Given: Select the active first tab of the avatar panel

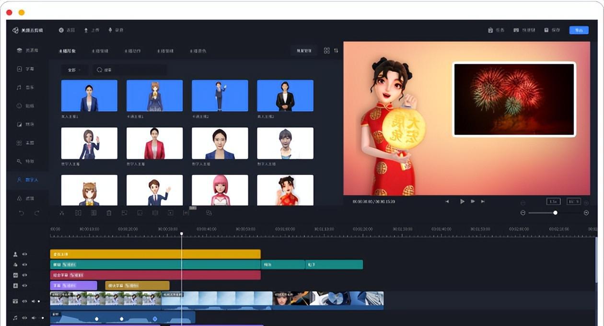Looking at the screenshot, I should pyautogui.click(x=67, y=51).
